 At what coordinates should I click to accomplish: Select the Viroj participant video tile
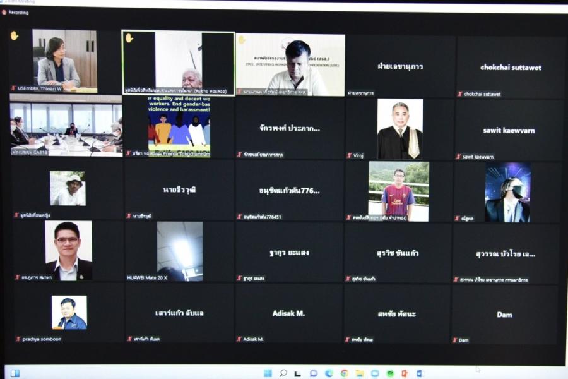click(399, 129)
